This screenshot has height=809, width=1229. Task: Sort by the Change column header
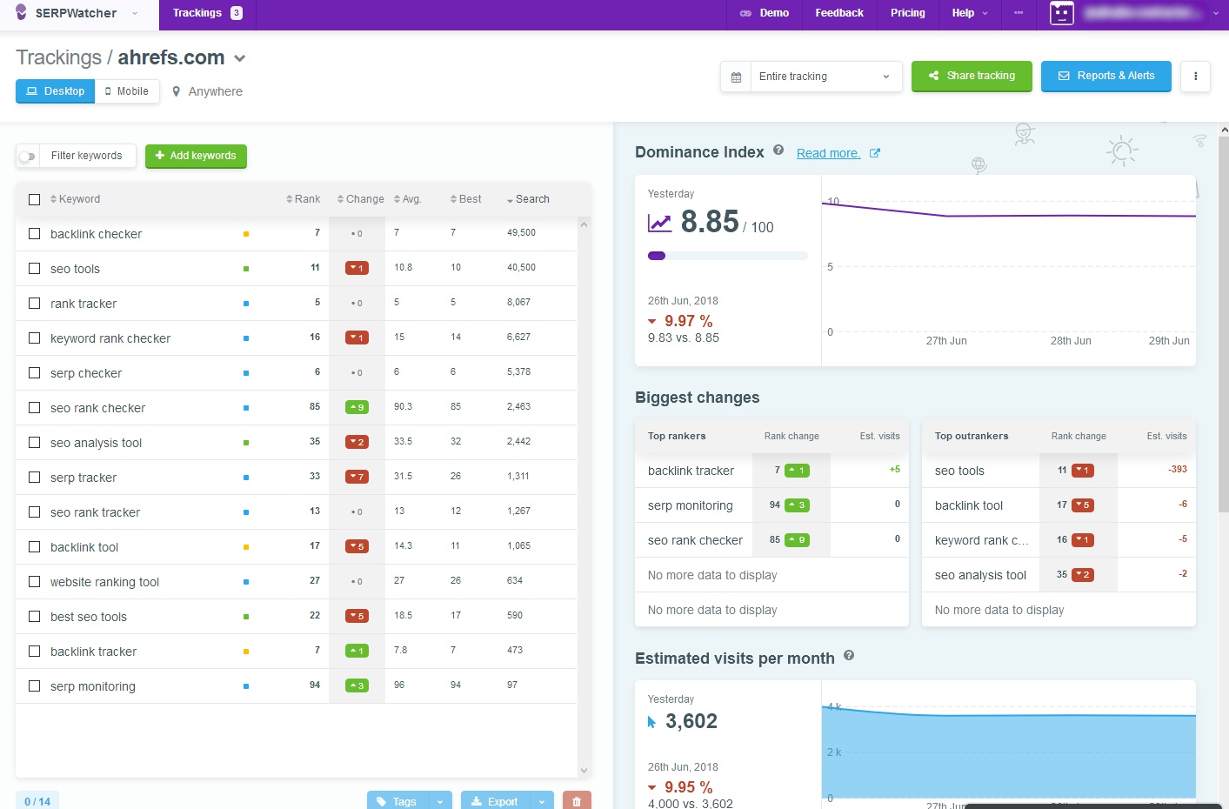pos(360,199)
